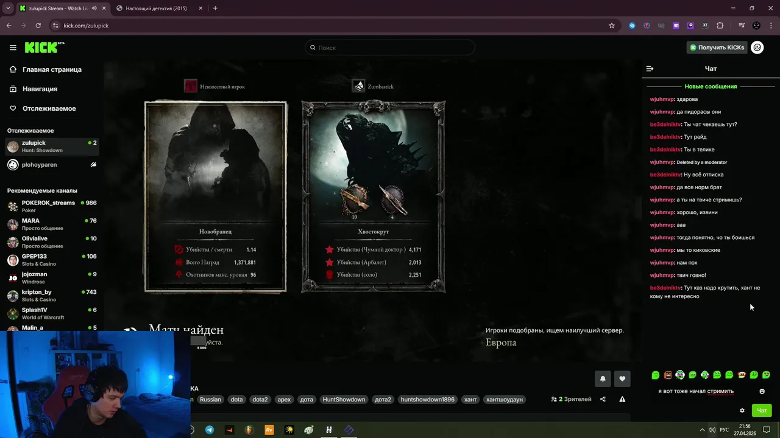Open the SplashIV channel
Screen dimensions: 780x438
click(52, 313)
